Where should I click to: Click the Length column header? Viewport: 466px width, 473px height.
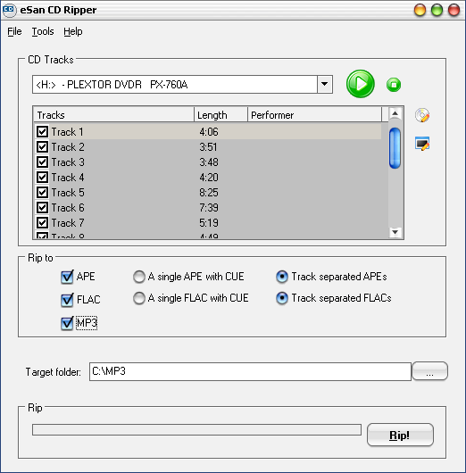coord(221,115)
